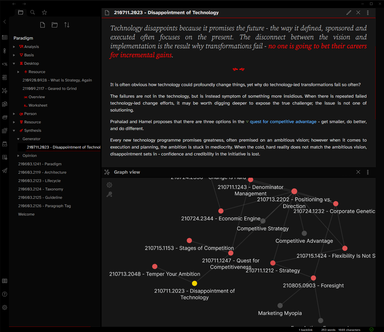Open more options menu of the Graph view pane
Image resolution: width=384 pixels, height=332 pixels.
(368, 172)
